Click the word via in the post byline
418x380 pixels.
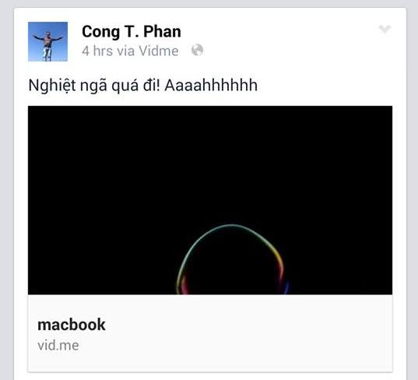125,51
